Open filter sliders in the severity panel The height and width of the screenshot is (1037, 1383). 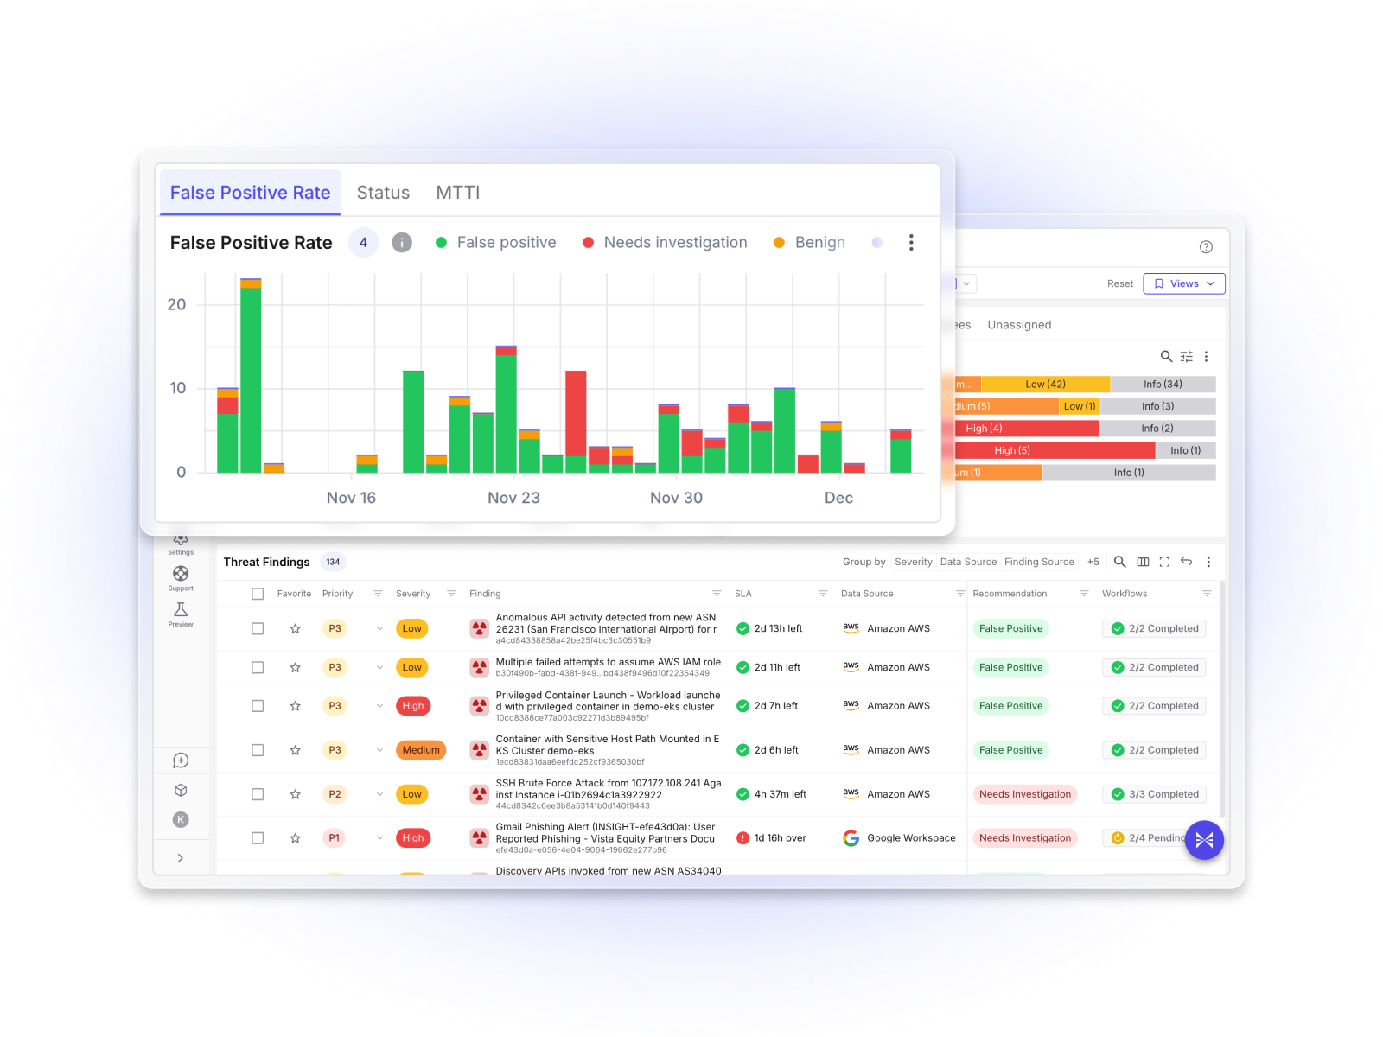point(1187,356)
